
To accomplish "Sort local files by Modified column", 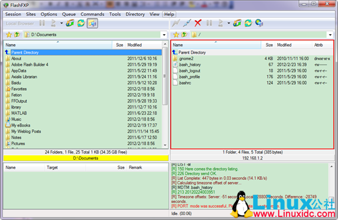I will pyautogui.click(x=144, y=45).
